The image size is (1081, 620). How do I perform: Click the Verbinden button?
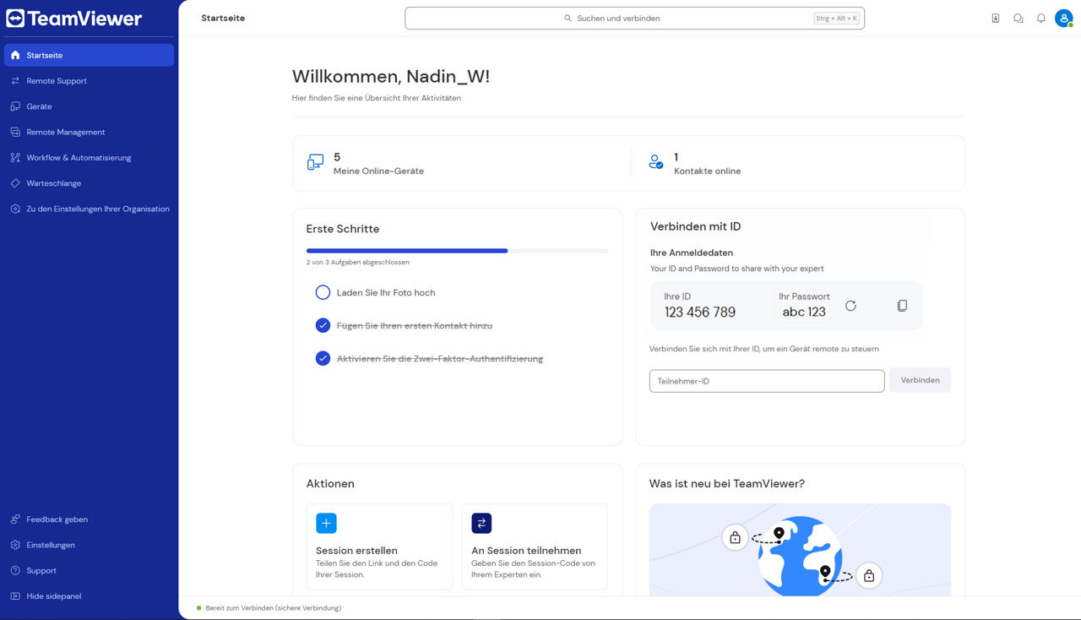(x=921, y=380)
